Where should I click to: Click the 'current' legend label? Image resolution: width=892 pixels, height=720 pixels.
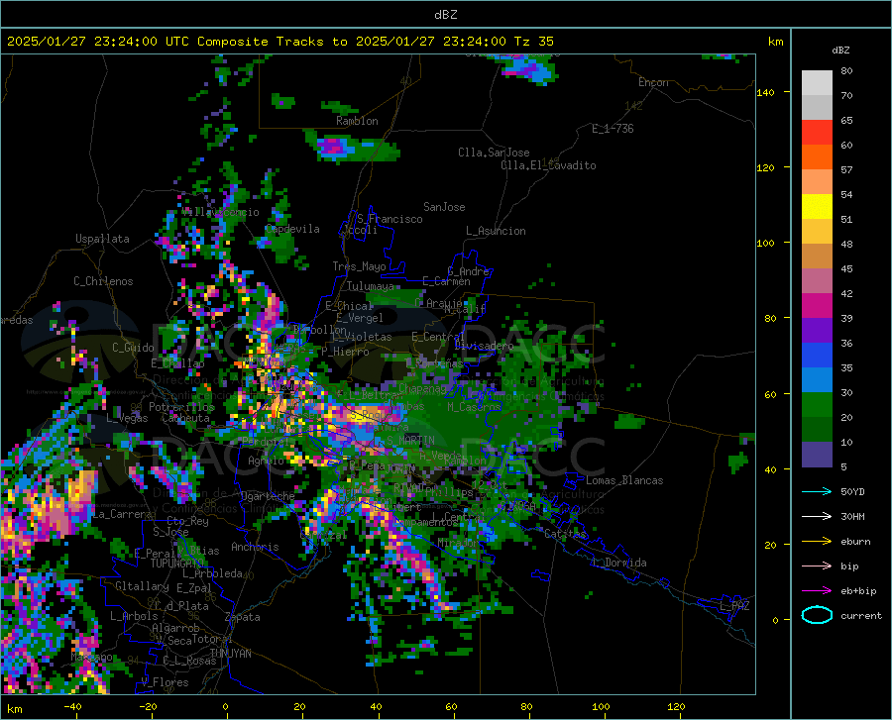(x=860, y=616)
